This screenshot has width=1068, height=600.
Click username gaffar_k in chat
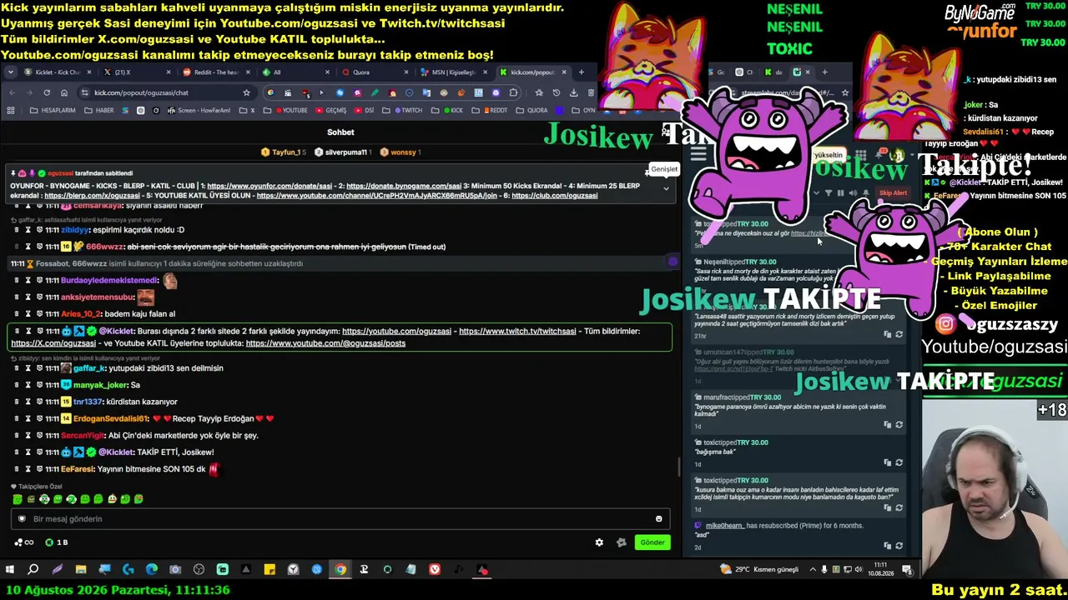[90, 367]
